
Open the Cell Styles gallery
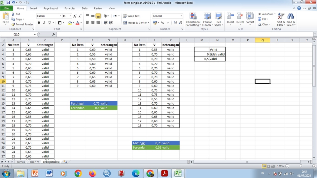[219, 19]
